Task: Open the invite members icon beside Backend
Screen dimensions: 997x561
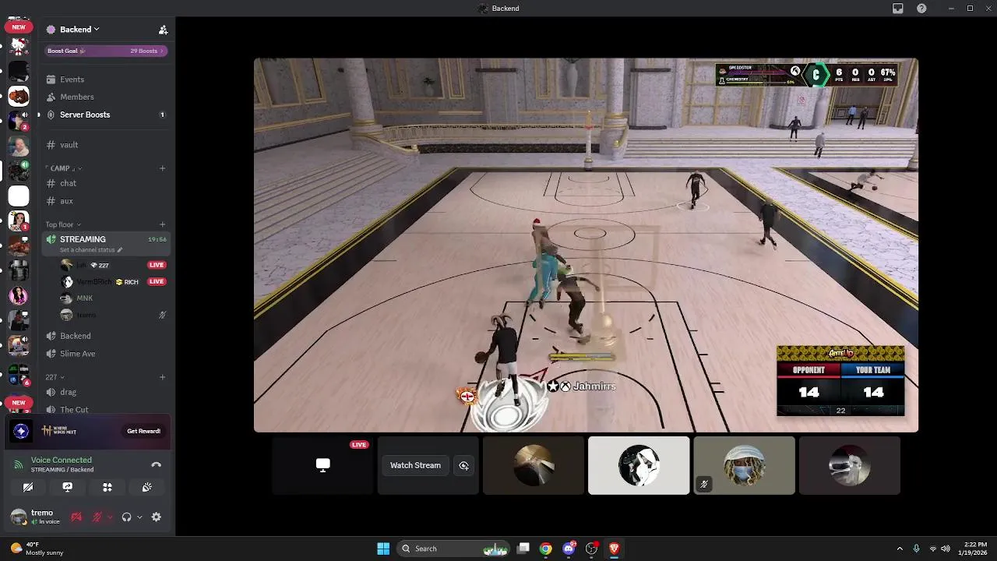Action: tap(163, 30)
